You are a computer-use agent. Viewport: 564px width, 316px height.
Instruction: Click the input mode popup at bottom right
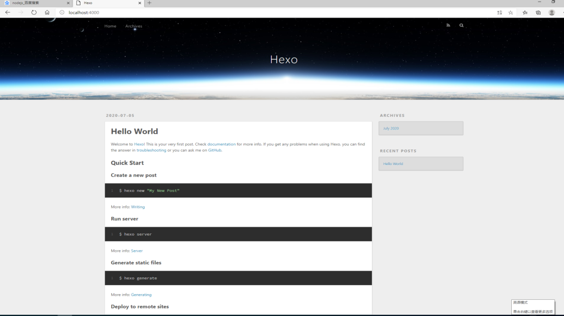click(533, 307)
